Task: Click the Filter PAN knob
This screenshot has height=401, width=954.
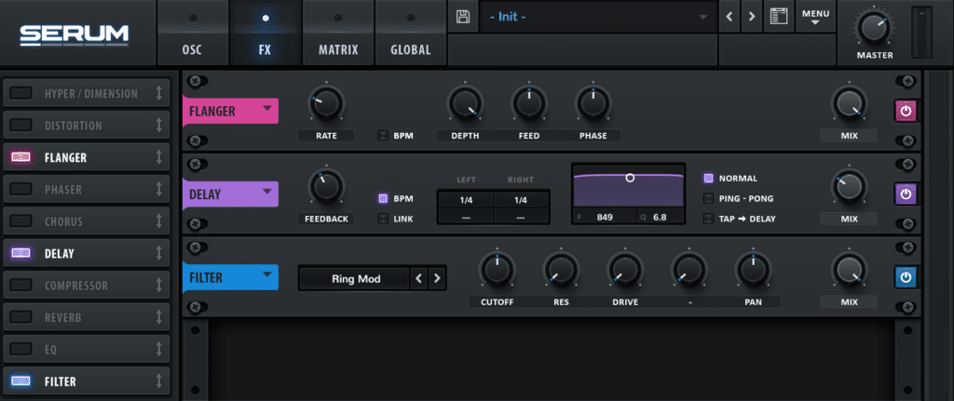Action: (x=753, y=271)
